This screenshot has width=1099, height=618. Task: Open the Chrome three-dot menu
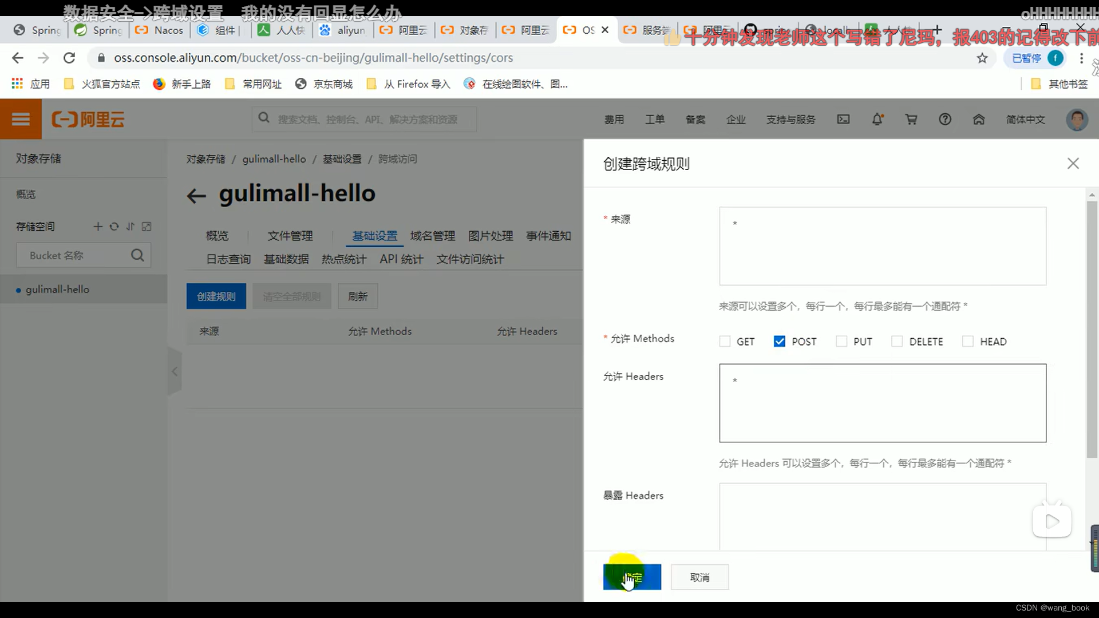(x=1081, y=58)
